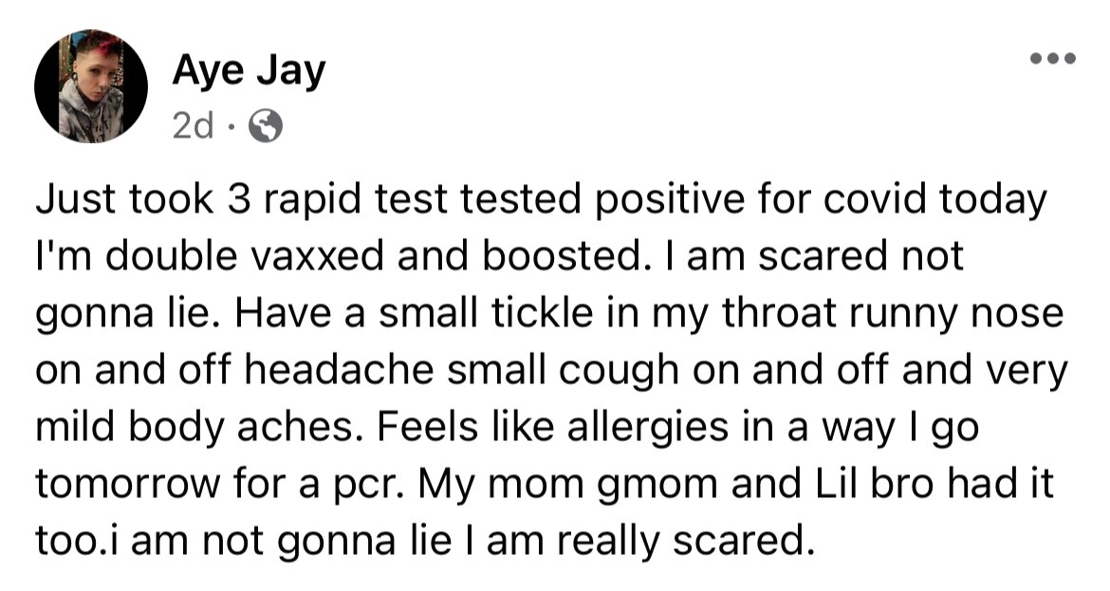Open the three-dot post options menu
This screenshot has height=591, width=1110.
click(x=1053, y=58)
